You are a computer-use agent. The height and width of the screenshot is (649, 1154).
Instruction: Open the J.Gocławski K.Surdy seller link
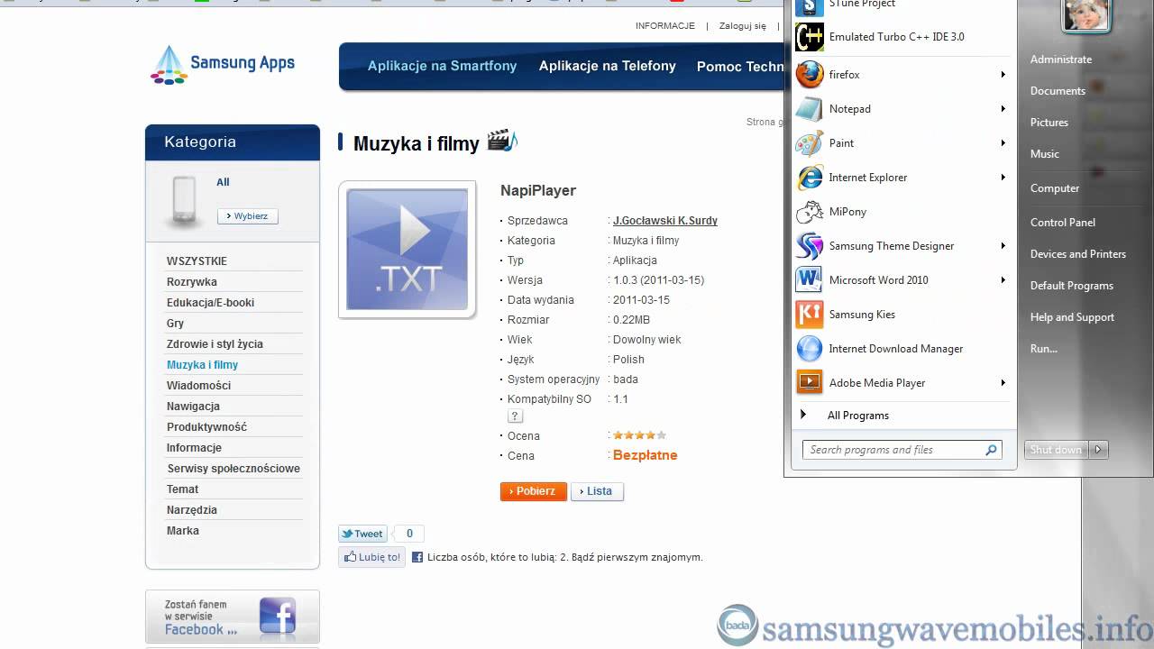[665, 221]
